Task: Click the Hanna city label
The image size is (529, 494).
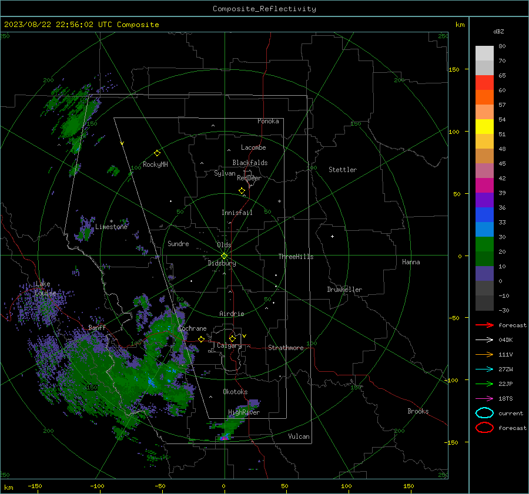Action: (x=411, y=262)
